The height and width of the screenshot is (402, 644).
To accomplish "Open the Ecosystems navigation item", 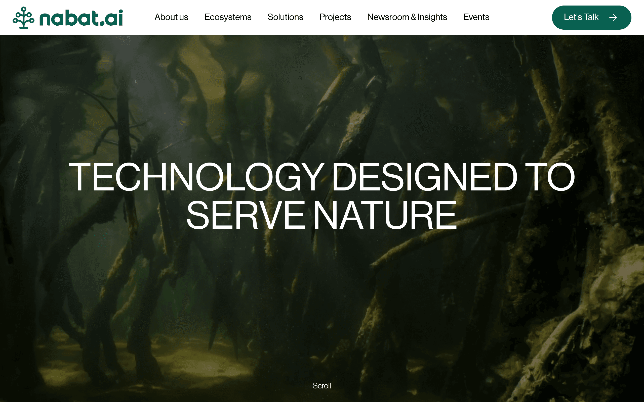I will [228, 17].
